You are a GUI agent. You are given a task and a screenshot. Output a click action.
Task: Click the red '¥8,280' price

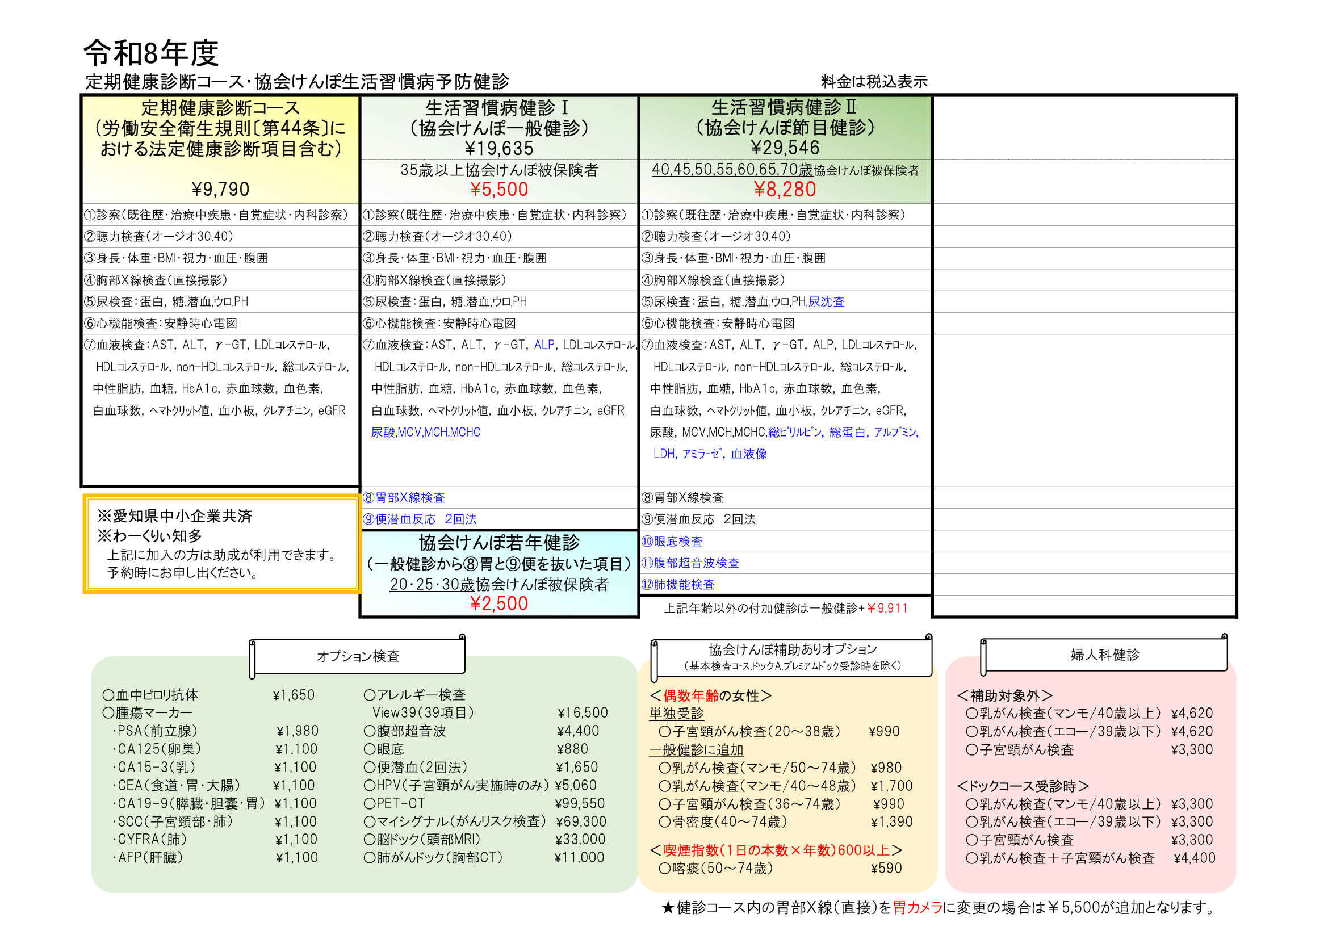tap(785, 189)
